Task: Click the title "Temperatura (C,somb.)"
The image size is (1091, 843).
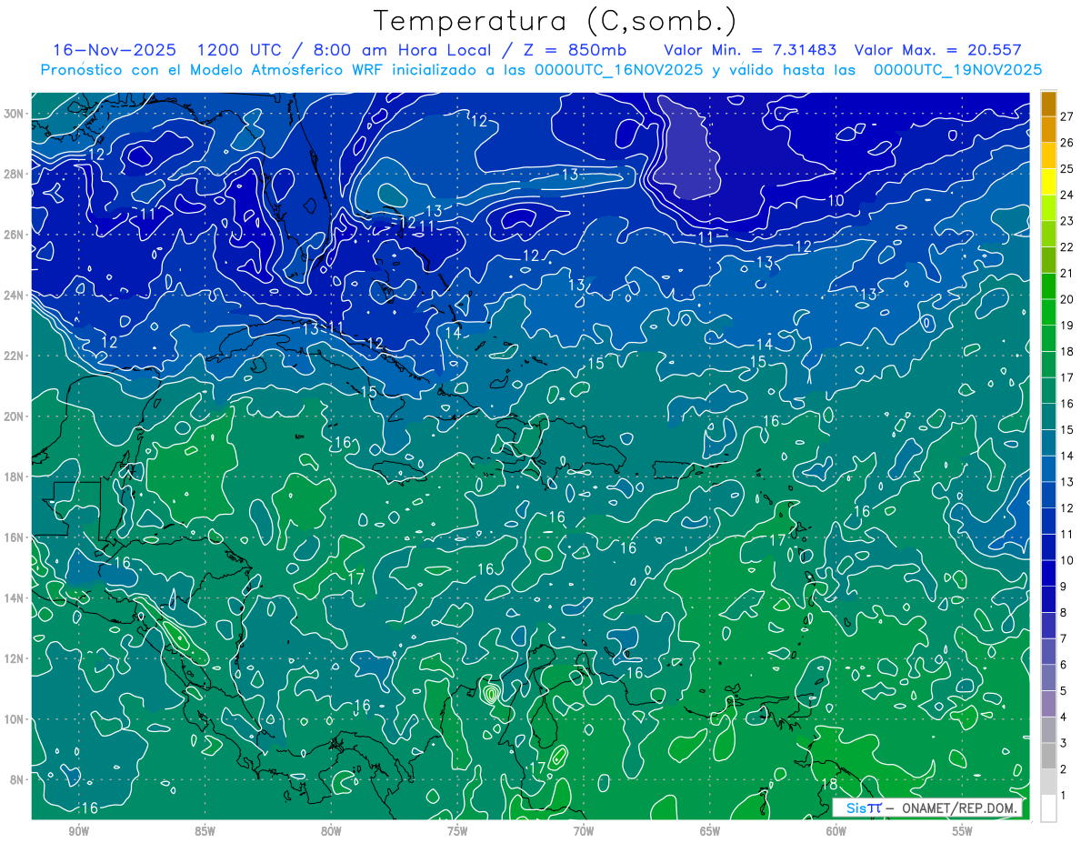Action: [x=556, y=21]
